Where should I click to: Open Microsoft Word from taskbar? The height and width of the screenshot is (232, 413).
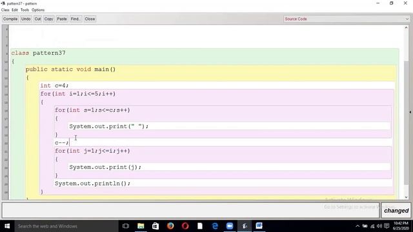coord(259,226)
